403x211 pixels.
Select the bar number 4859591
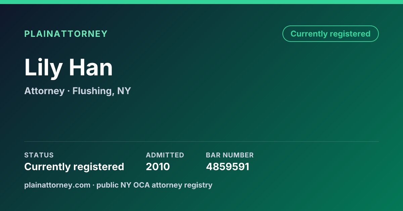pyautogui.click(x=228, y=166)
